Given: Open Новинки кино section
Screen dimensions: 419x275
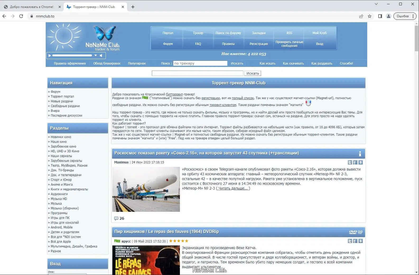Looking at the screenshot, I should (61, 137).
